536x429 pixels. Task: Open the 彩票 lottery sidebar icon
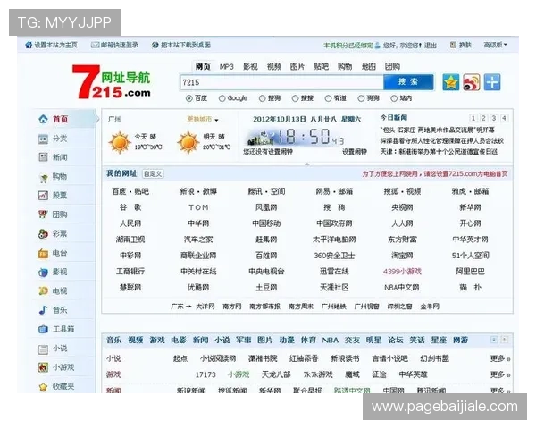[x=43, y=233]
